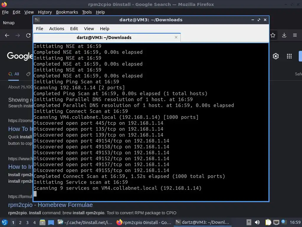Click the update notifier tray icon

(x=283, y=222)
